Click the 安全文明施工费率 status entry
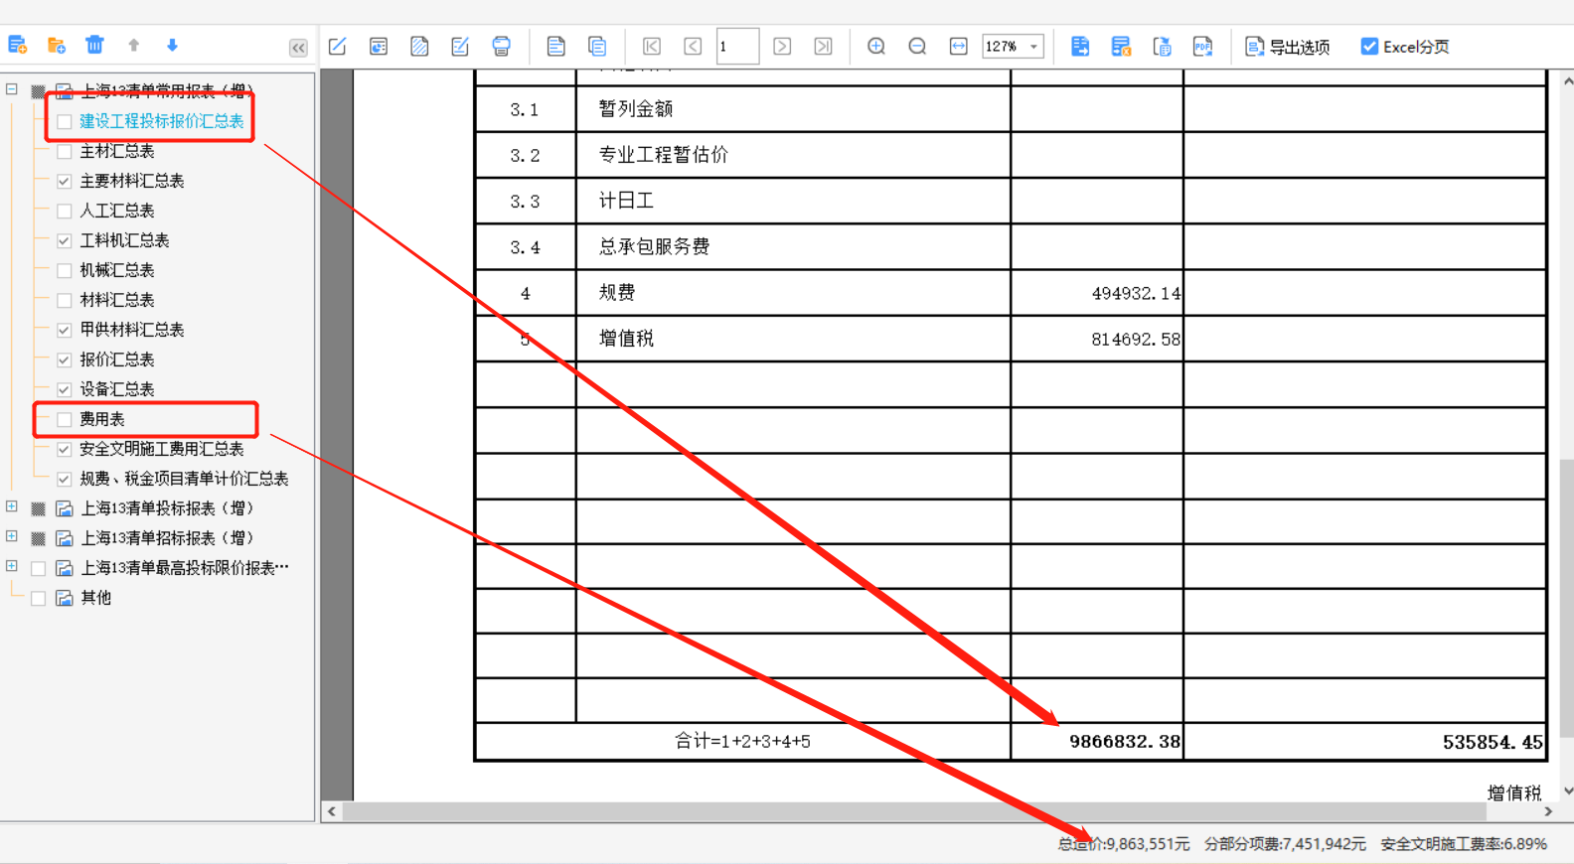Image resolution: width=1574 pixels, height=864 pixels. (1464, 843)
